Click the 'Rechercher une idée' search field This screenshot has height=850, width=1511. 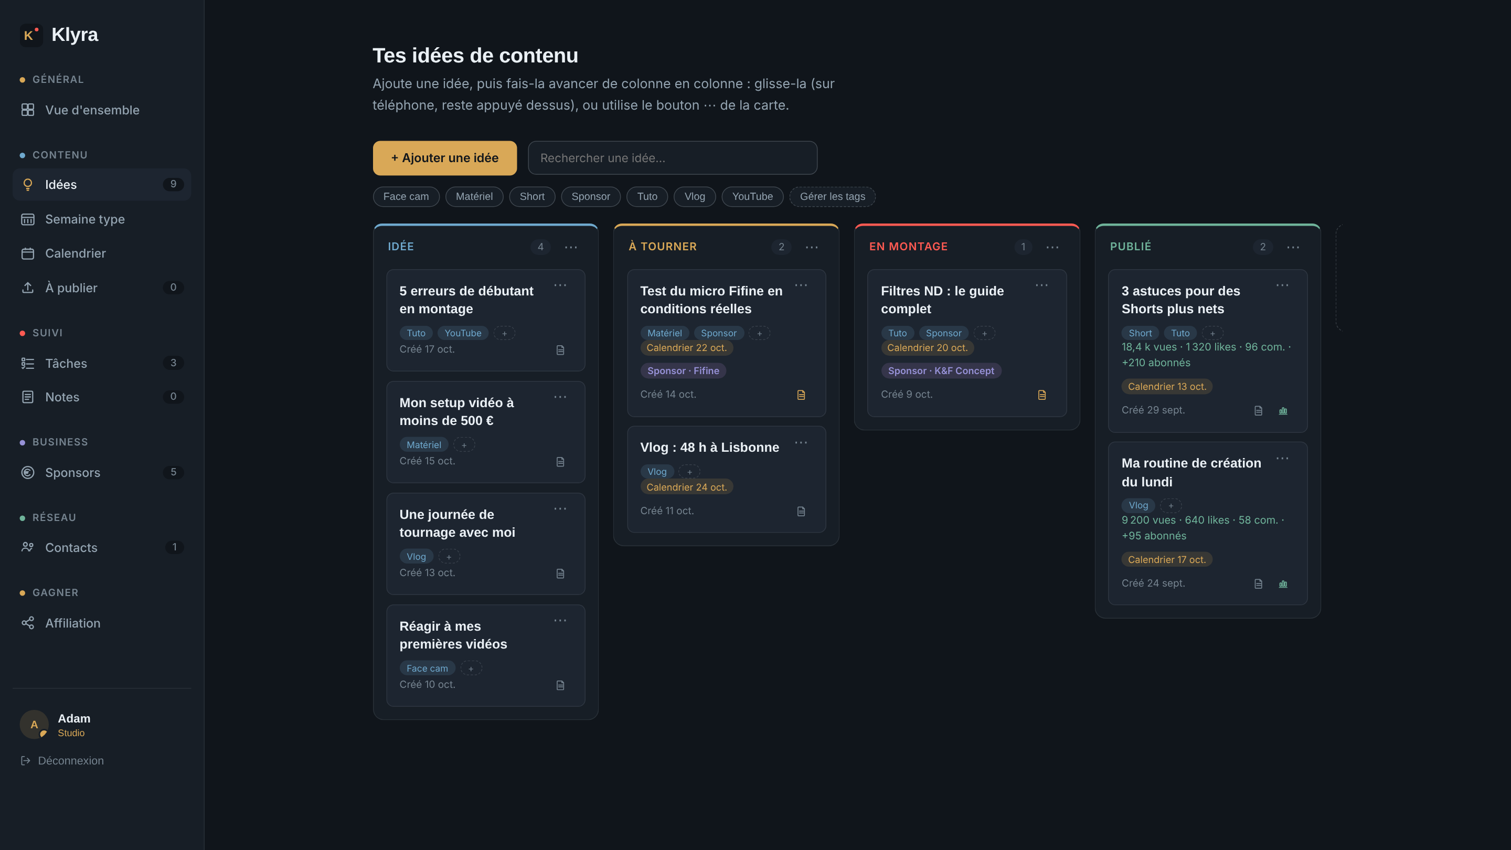[672, 158]
